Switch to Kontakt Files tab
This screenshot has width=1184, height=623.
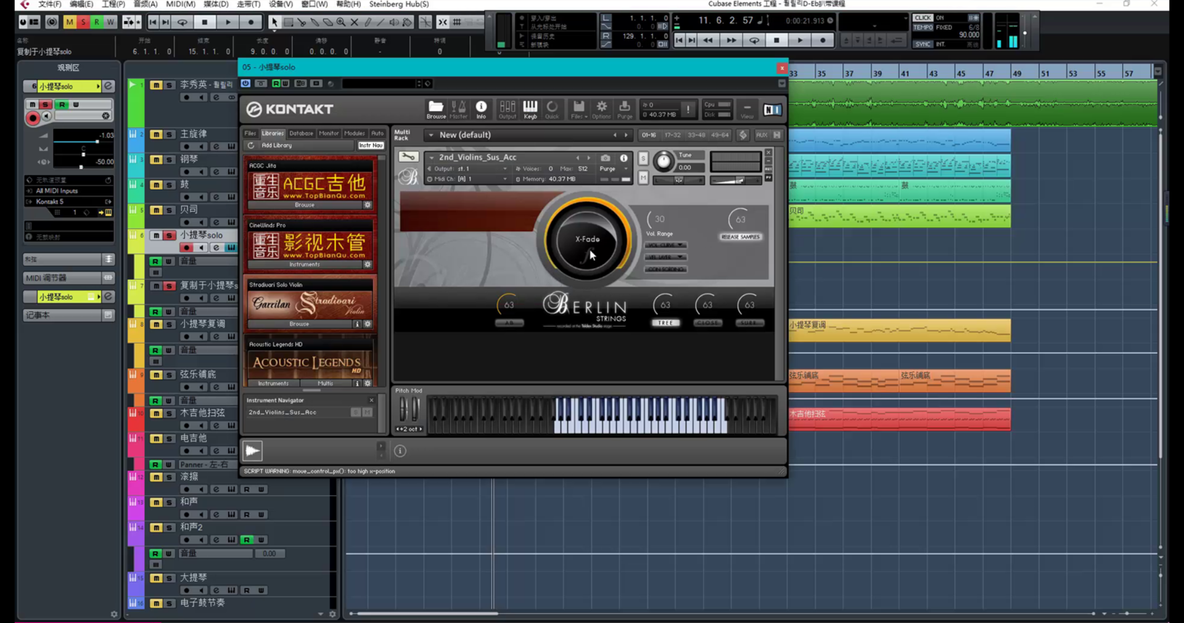tap(250, 133)
